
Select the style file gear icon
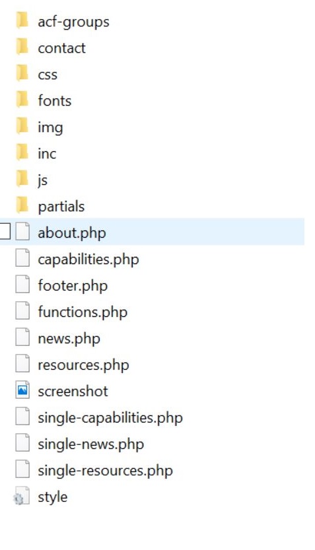[21, 496]
